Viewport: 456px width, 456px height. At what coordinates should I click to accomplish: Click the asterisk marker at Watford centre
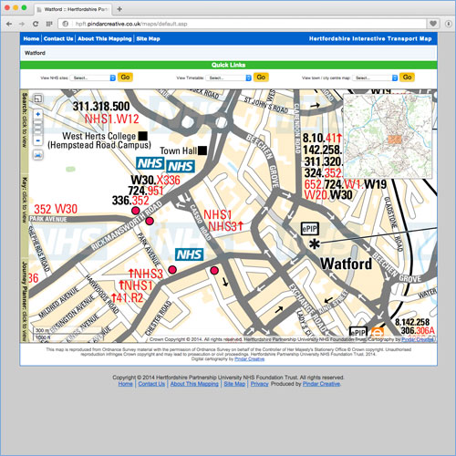pos(315,244)
